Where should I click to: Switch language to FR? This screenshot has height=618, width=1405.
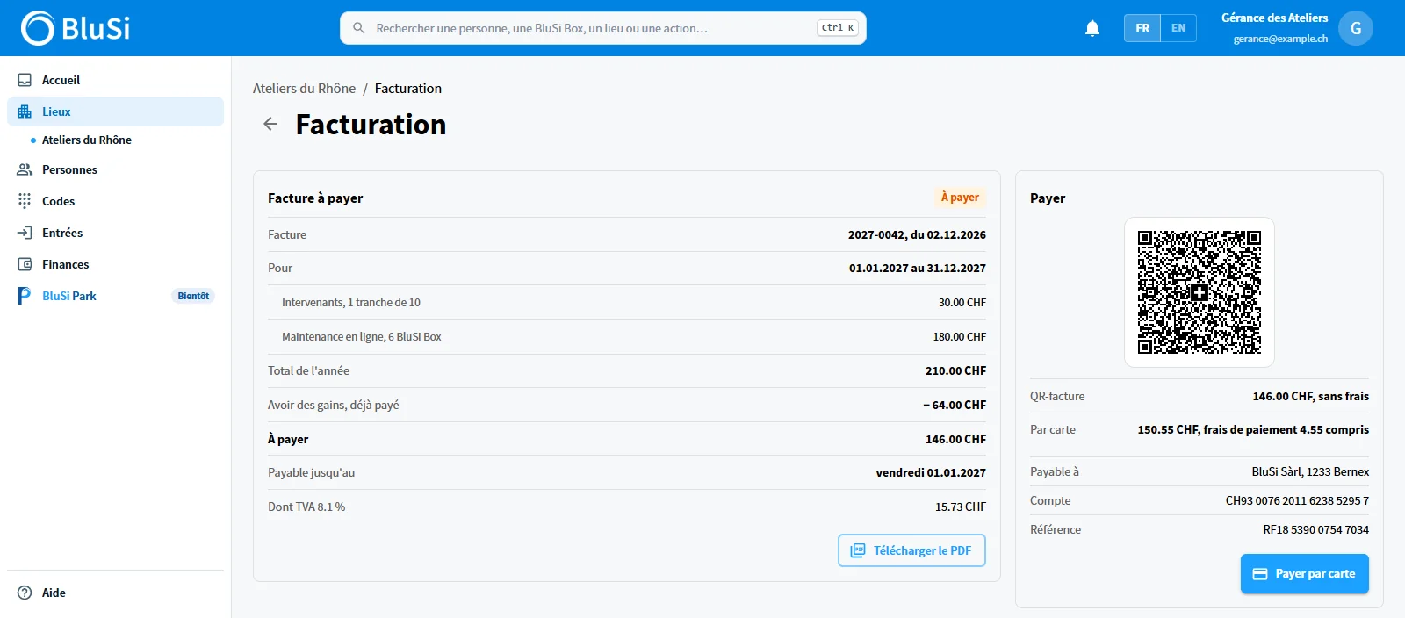pyautogui.click(x=1142, y=28)
